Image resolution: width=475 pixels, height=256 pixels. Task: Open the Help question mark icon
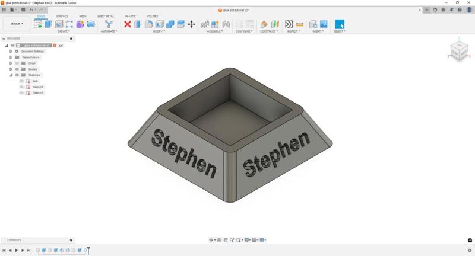[x=460, y=9]
